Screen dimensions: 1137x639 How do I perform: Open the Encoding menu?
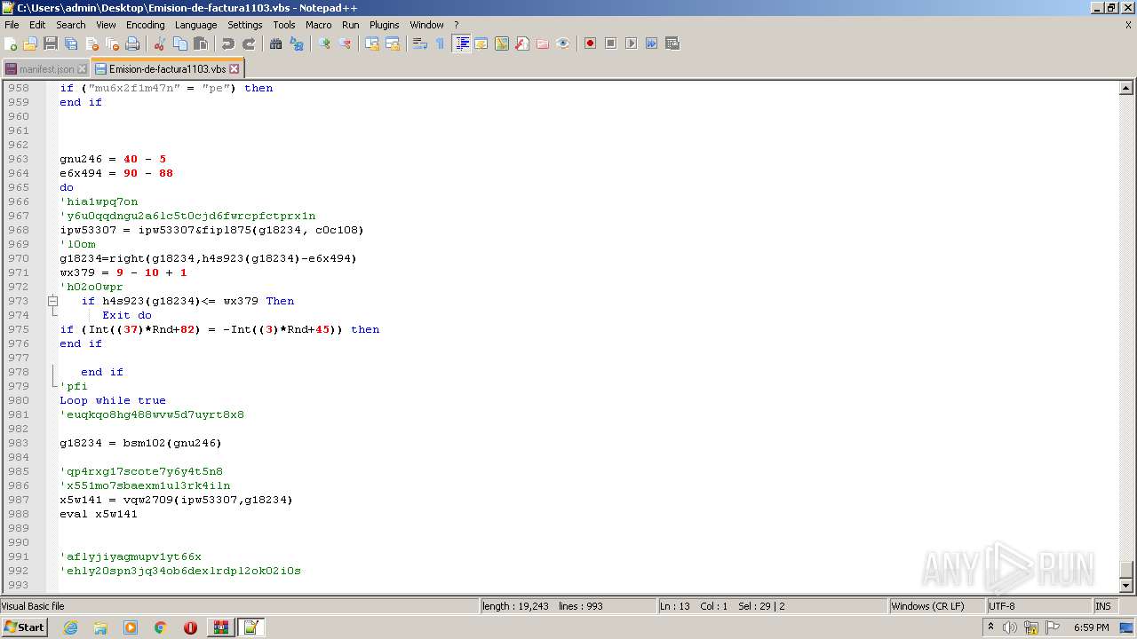(146, 25)
